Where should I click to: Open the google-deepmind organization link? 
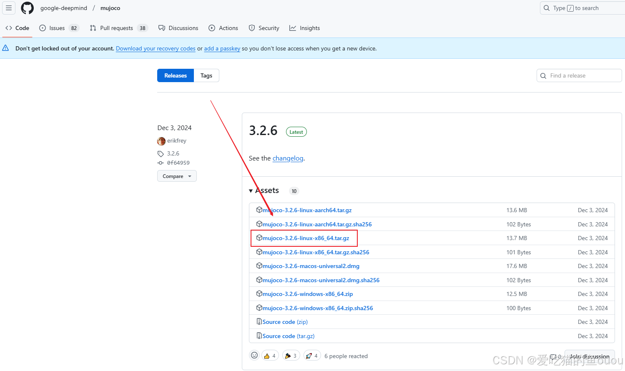(64, 8)
